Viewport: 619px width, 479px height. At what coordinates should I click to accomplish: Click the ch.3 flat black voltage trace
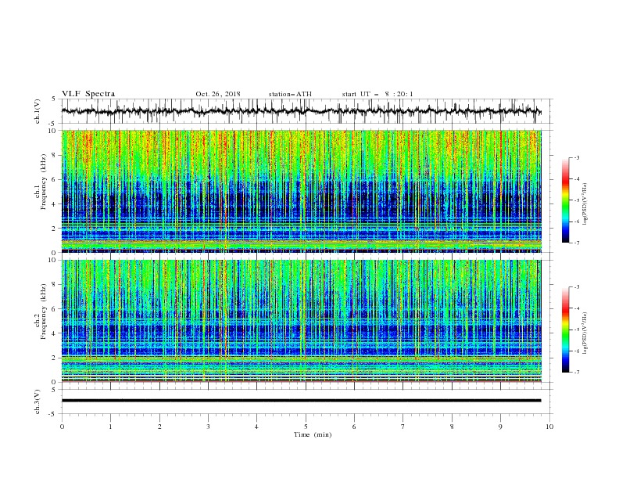[301, 401]
